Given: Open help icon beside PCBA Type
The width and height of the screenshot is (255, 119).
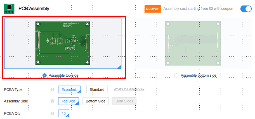Looking at the screenshot, I should pyautogui.click(x=52, y=90).
